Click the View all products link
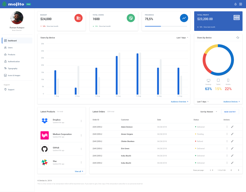This screenshot has width=246, height=192. pos(79,171)
